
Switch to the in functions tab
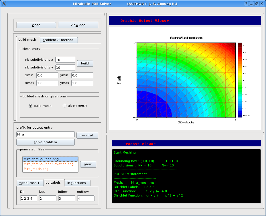point(76,183)
